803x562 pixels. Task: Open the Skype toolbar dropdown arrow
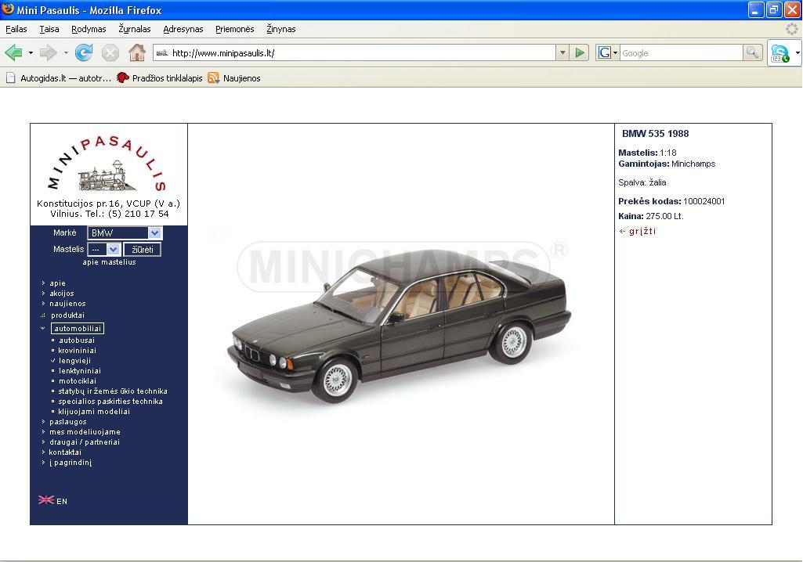797,52
